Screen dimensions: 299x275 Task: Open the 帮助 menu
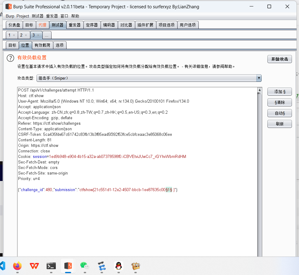(75, 16)
